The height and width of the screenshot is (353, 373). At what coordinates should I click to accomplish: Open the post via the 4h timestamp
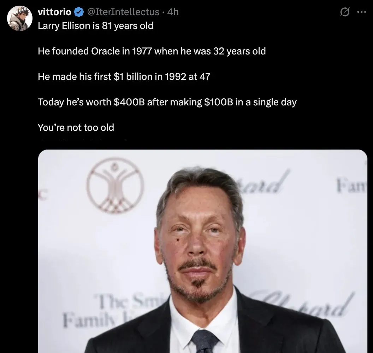tap(174, 12)
